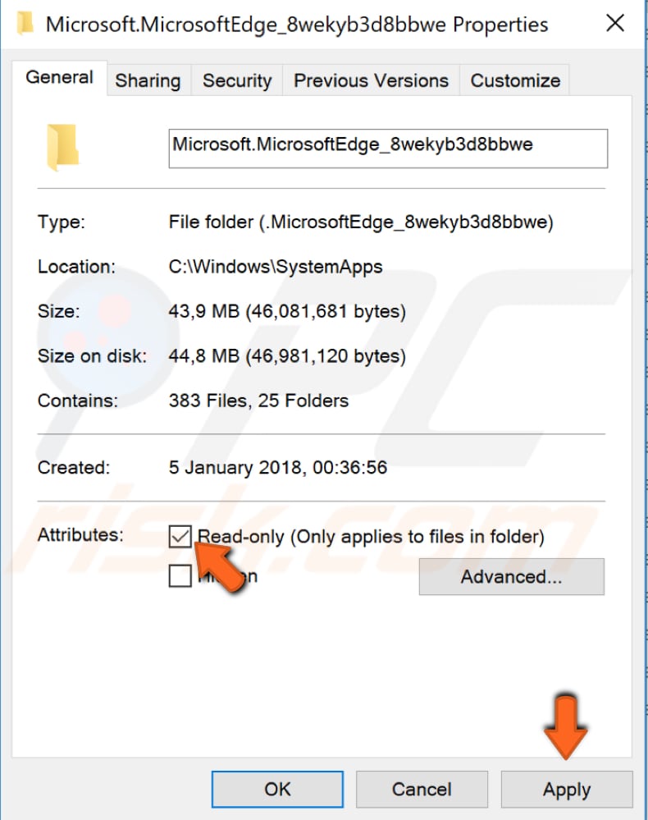Switch to the Sharing tab
The width and height of the screenshot is (648, 820).
[148, 80]
